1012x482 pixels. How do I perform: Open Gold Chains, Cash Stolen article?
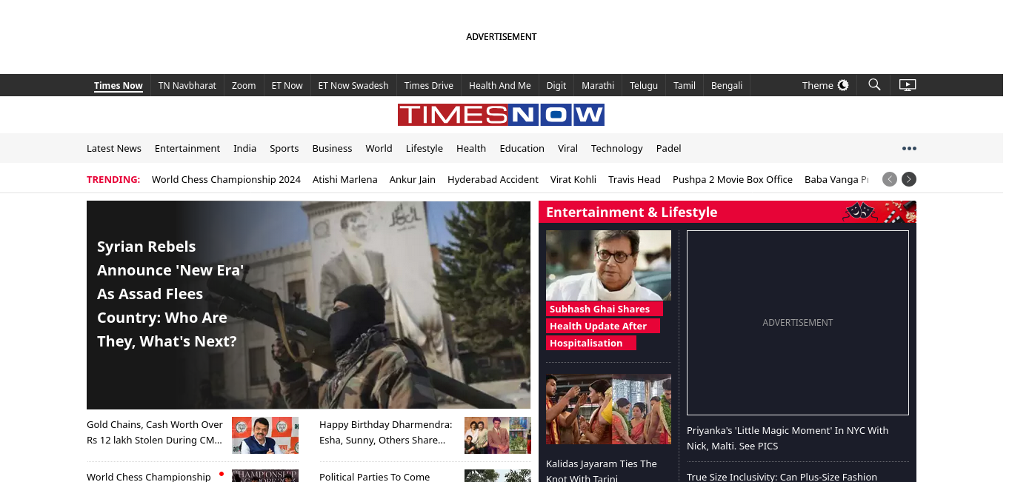point(155,432)
